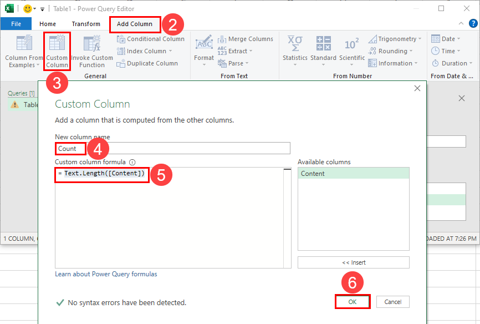Select the Add Column tab
Image resolution: width=480 pixels, height=324 pixels.
[135, 24]
